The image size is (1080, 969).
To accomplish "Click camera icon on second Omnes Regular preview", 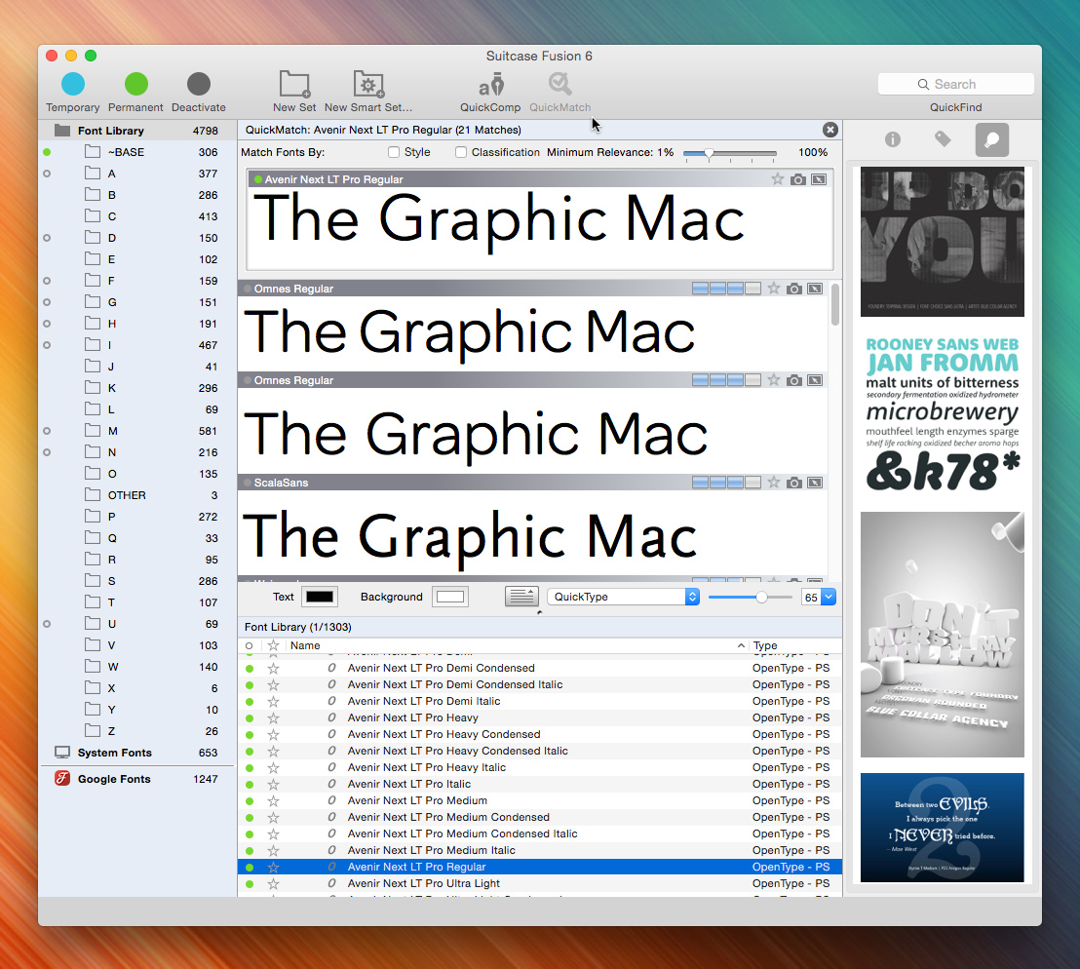I will point(794,380).
